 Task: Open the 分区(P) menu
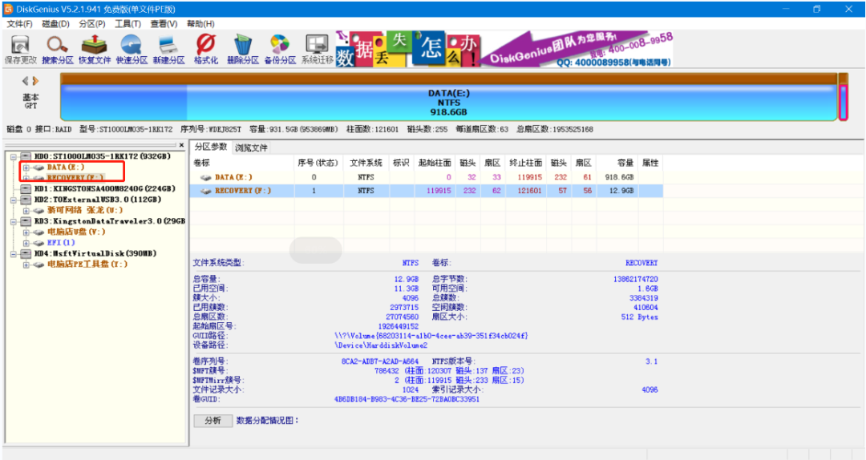[92, 24]
